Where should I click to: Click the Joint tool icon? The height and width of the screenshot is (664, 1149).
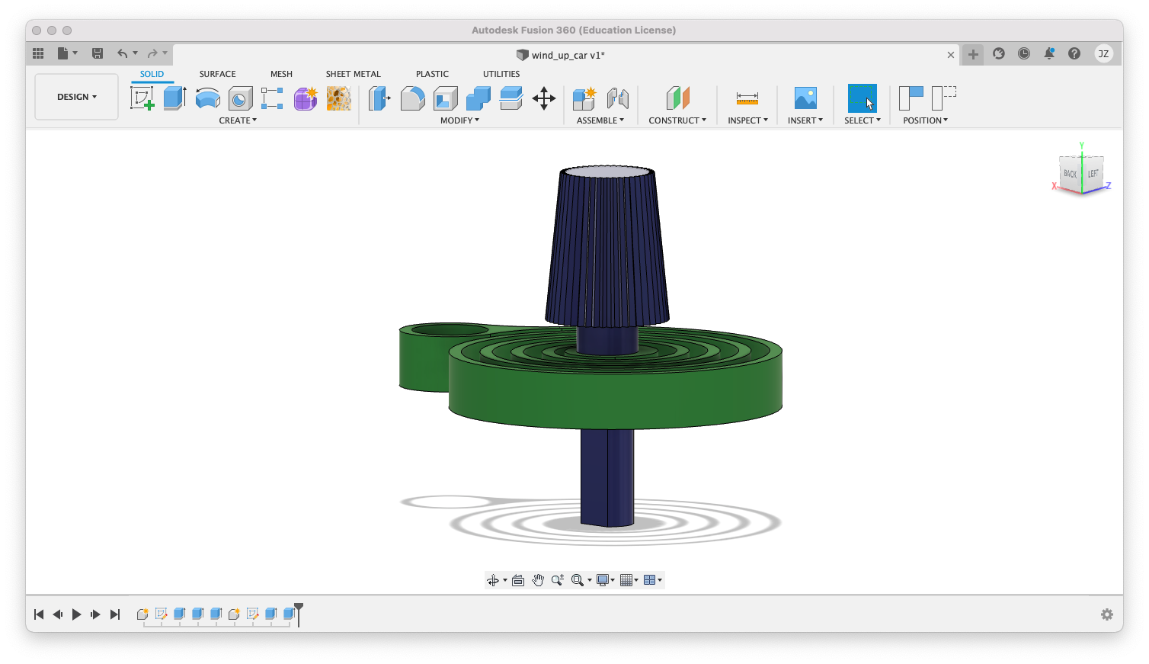coord(618,98)
